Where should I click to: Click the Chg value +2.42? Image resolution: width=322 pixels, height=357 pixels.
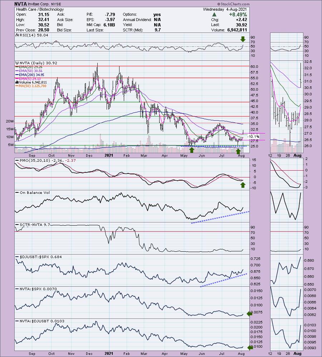[x=241, y=20]
